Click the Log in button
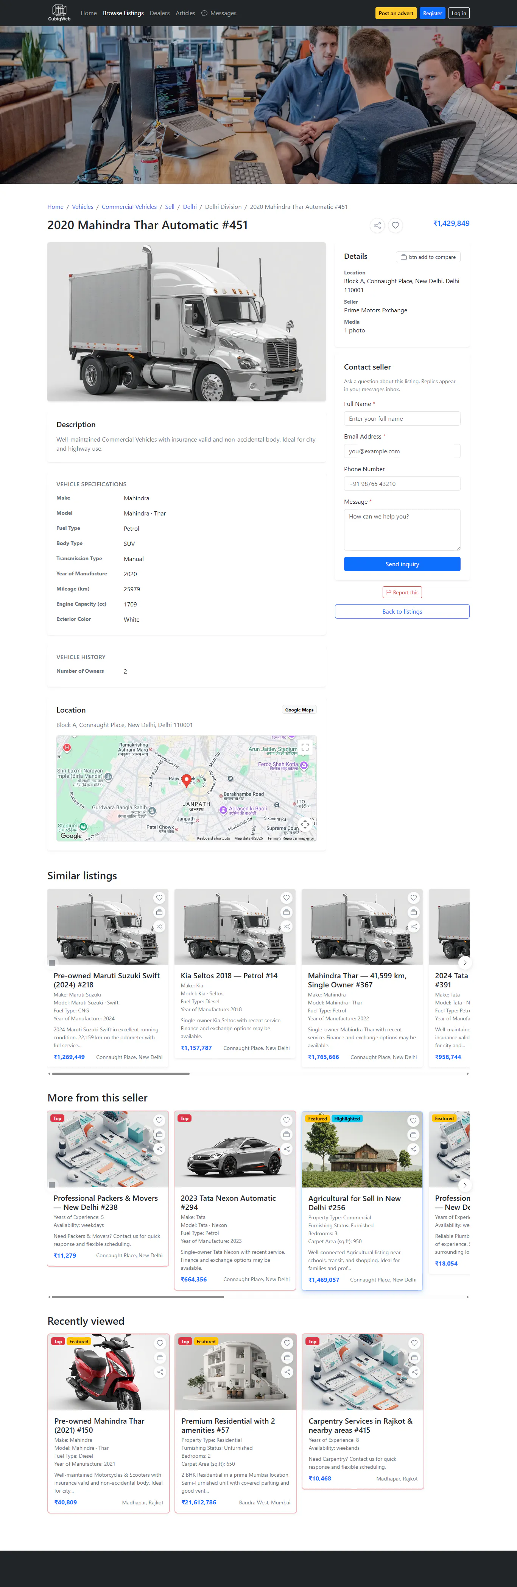Viewport: 517px width, 1587px height. pyautogui.click(x=459, y=13)
